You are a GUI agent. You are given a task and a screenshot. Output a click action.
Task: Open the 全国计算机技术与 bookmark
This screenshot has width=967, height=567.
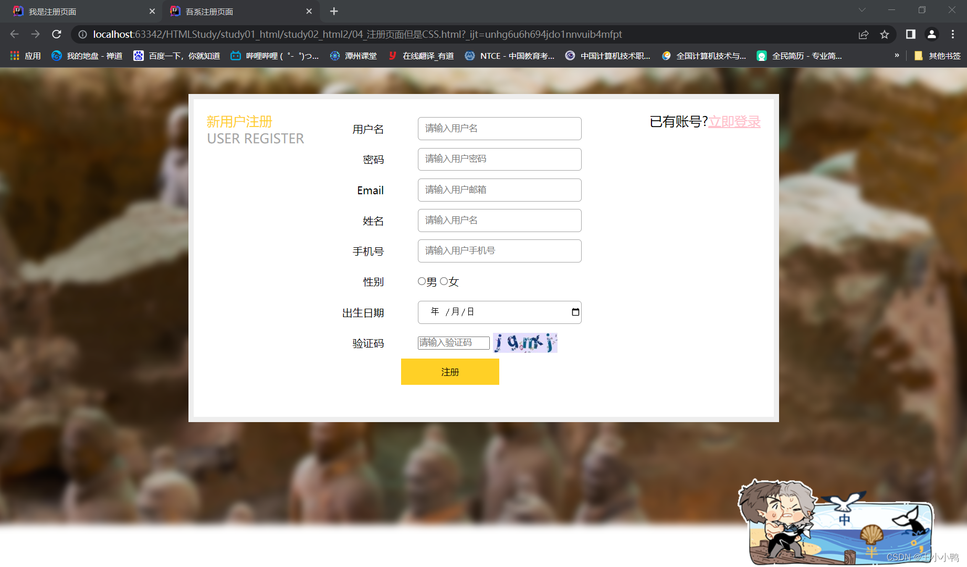pos(704,56)
